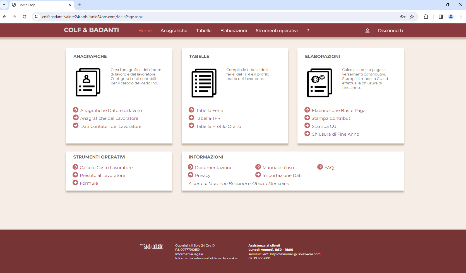Click Informativa estesa sull'utilizzo dei cookie
Image resolution: width=466 pixels, height=273 pixels.
(x=206, y=259)
